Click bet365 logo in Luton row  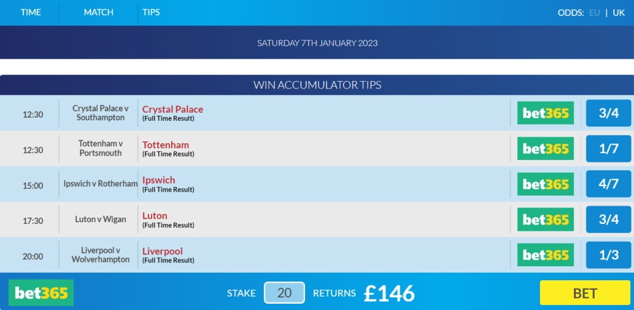[x=545, y=219]
